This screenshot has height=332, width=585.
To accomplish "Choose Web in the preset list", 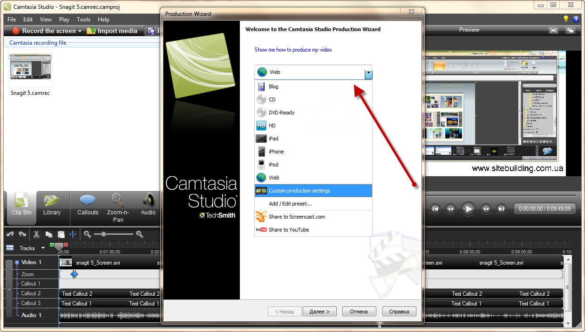I will [x=313, y=178].
